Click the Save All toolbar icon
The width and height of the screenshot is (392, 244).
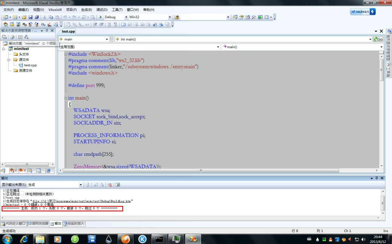point(37,17)
